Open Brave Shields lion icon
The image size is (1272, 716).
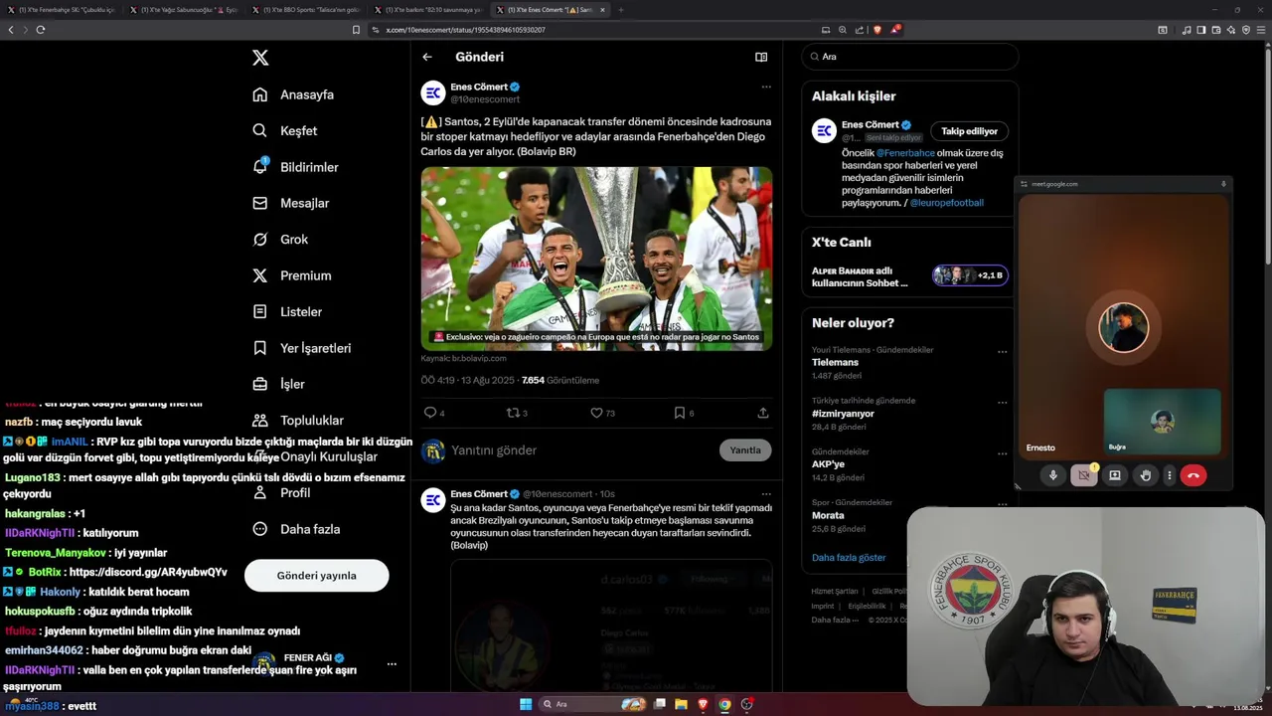tap(876, 30)
